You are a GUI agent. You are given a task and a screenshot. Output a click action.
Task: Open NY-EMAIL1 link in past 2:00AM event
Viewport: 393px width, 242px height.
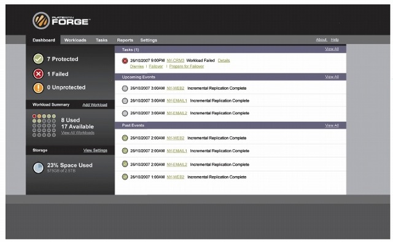[x=177, y=151]
